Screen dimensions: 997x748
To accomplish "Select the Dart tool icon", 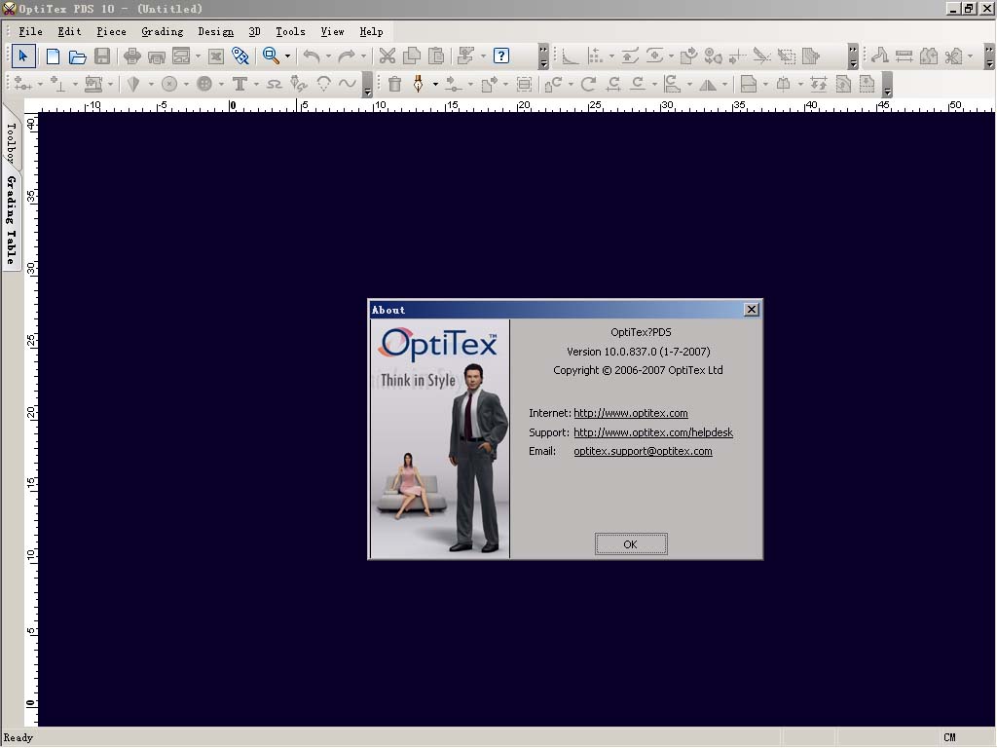I will pos(133,84).
